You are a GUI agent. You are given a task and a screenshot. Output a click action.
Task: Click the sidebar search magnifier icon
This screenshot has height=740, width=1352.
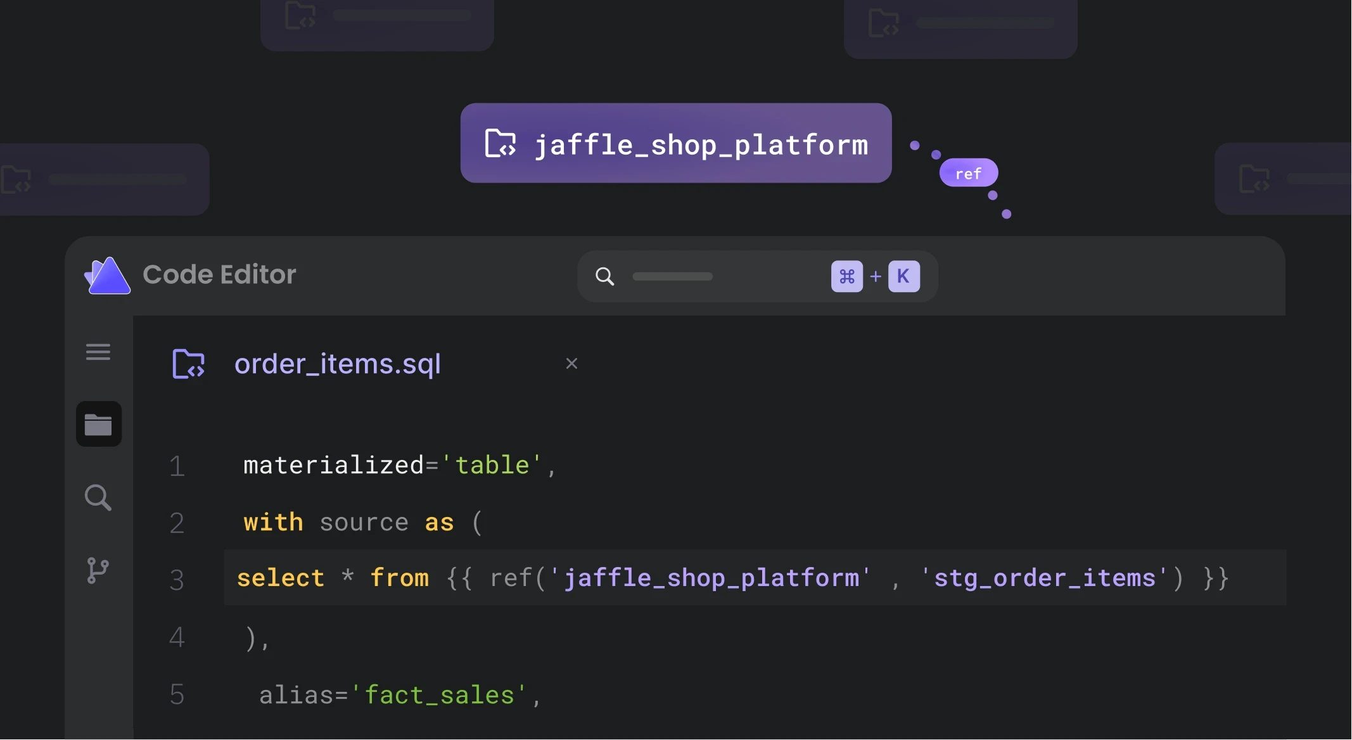(98, 497)
